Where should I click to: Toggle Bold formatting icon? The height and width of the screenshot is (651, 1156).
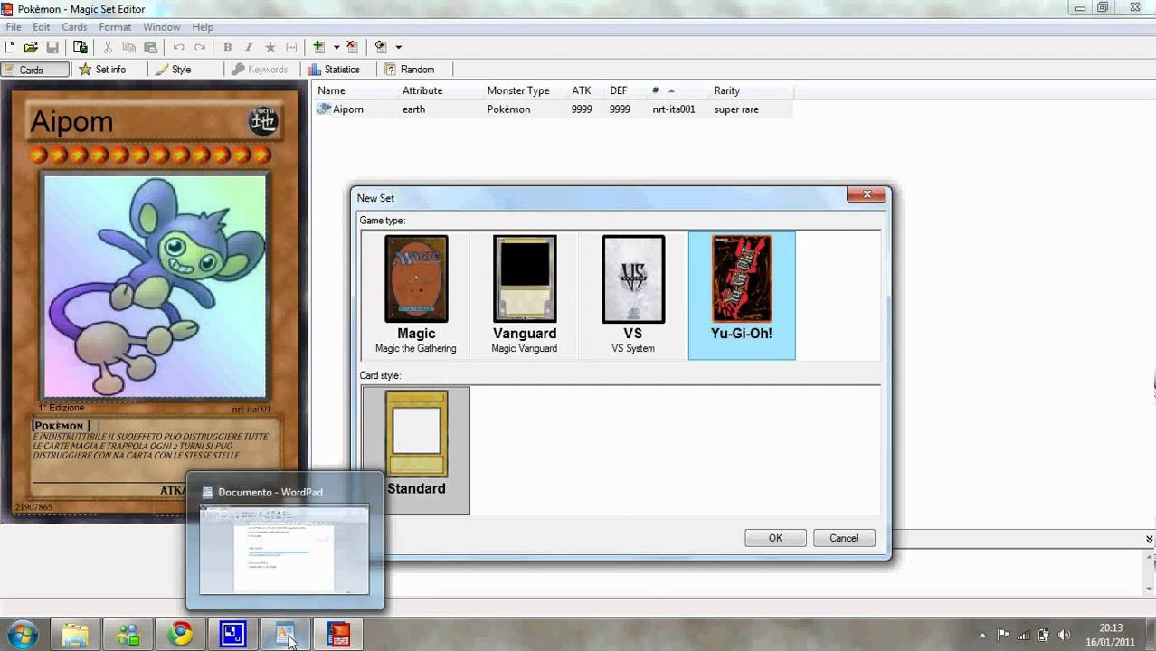tap(227, 47)
